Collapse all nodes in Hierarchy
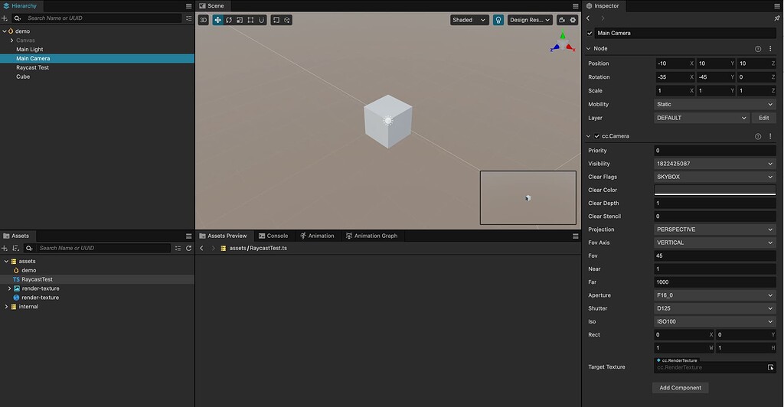 pyautogui.click(x=188, y=18)
